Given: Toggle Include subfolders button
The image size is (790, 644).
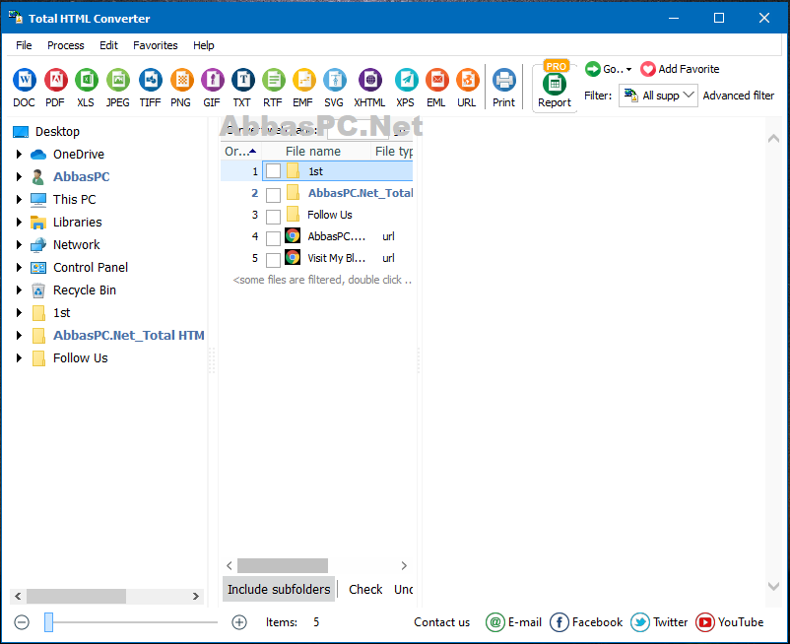Looking at the screenshot, I should pos(279,589).
